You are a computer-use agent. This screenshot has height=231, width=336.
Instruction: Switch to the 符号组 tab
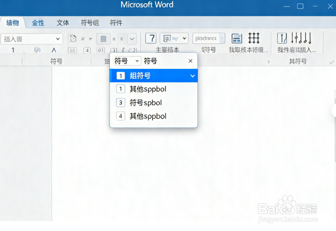pos(90,22)
